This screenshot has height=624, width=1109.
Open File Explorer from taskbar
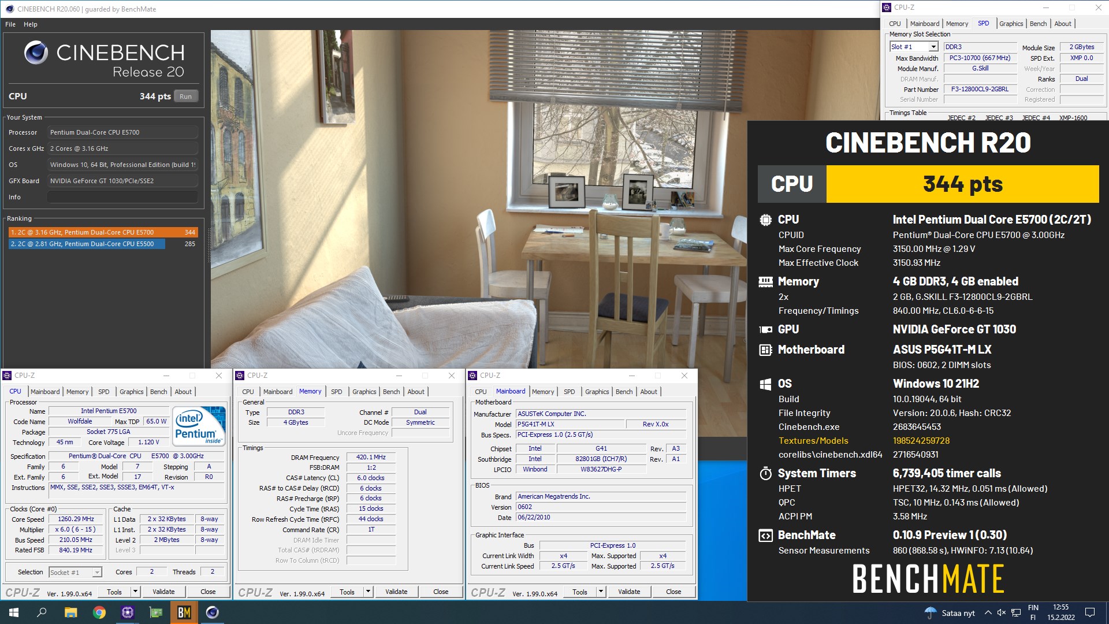point(70,612)
